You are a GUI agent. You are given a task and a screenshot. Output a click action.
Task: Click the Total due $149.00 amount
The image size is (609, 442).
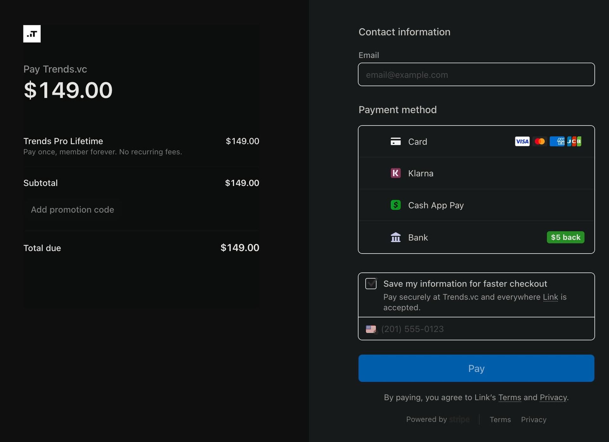point(240,248)
